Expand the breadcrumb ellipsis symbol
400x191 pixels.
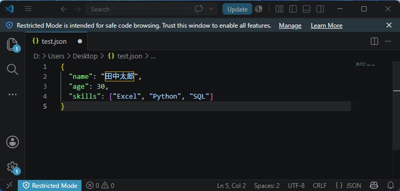[x=153, y=56]
